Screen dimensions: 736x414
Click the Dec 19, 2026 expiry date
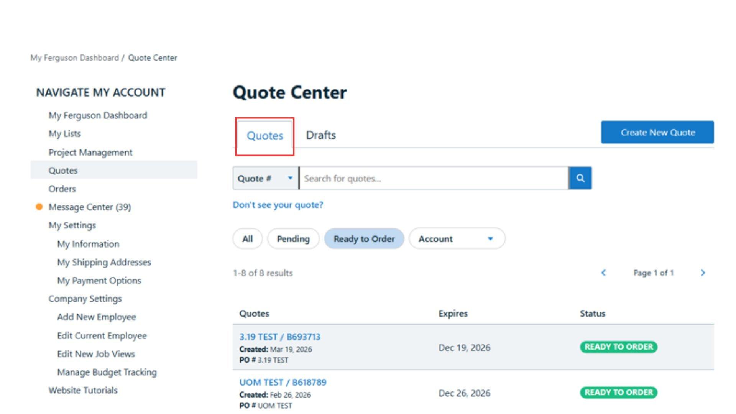click(464, 348)
